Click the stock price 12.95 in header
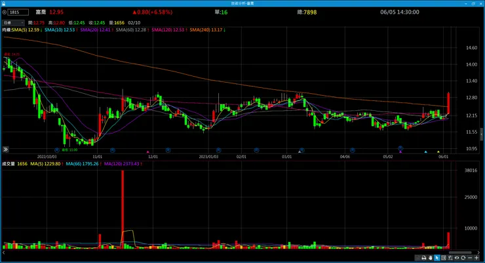The image size is (485, 263). 56,12
